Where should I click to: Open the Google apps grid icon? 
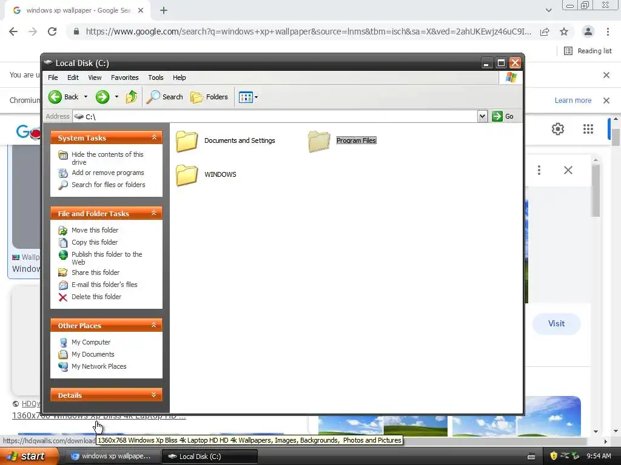click(588, 129)
